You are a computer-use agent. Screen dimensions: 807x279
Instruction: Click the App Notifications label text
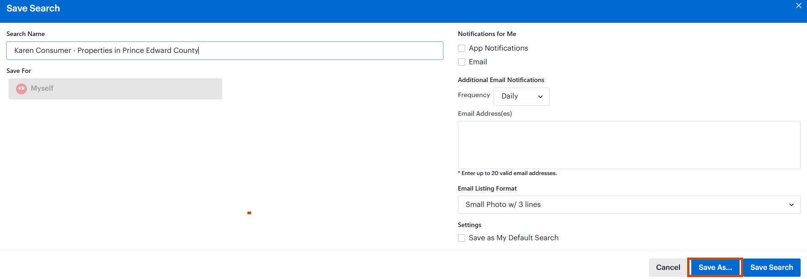tap(498, 48)
